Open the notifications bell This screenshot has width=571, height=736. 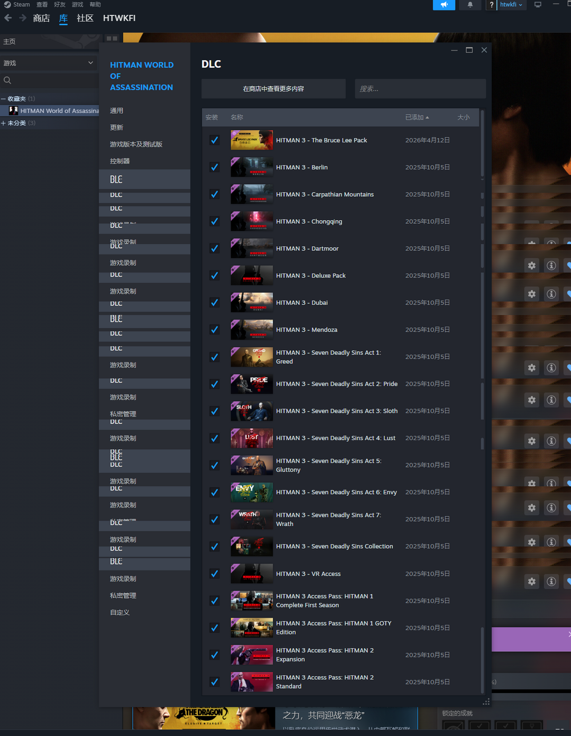[x=470, y=5]
